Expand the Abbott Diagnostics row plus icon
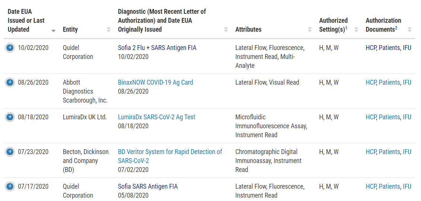Screen dimensions: 421x201 pos(10,82)
